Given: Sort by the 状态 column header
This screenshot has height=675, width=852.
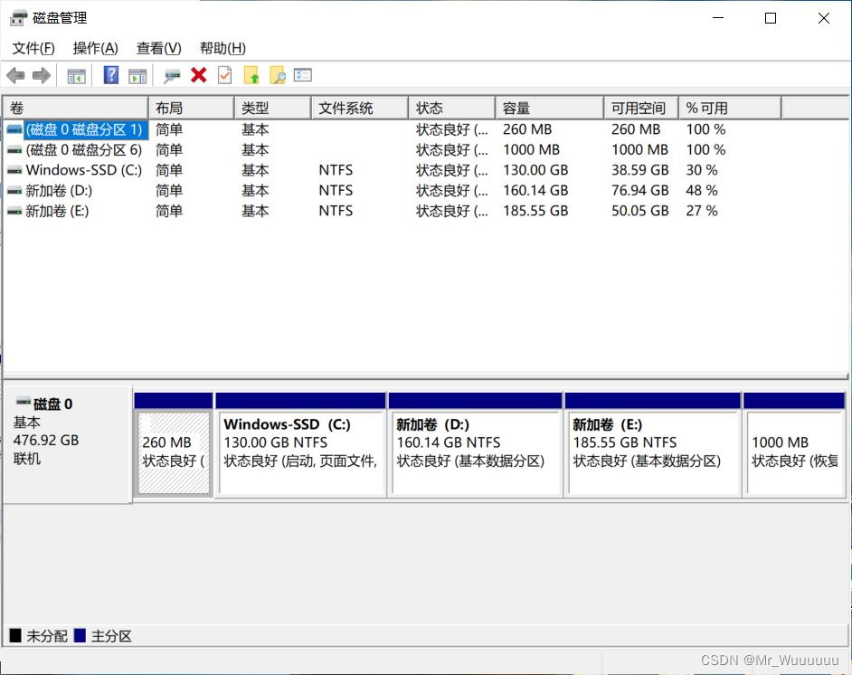Looking at the screenshot, I should tap(452, 109).
